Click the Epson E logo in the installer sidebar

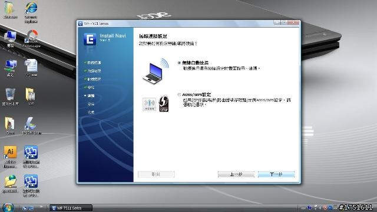tap(90, 39)
